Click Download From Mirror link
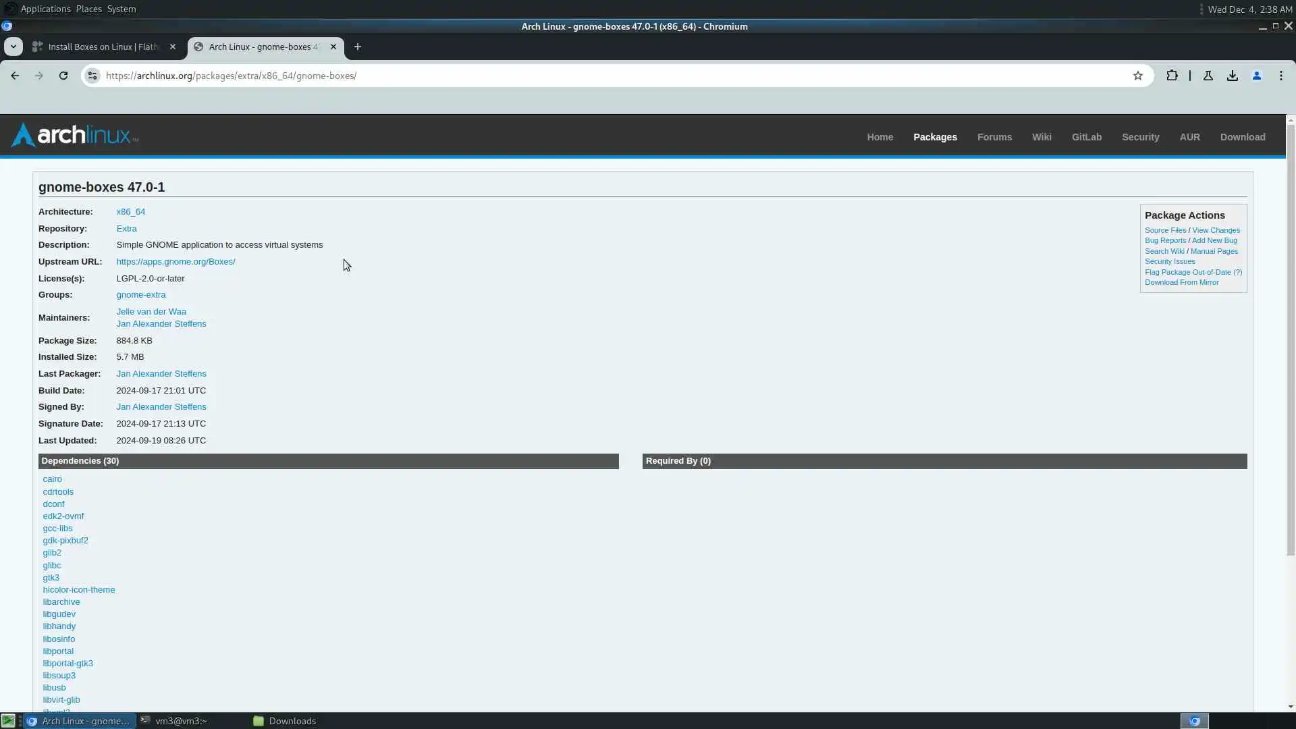The image size is (1296, 729). point(1181,282)
